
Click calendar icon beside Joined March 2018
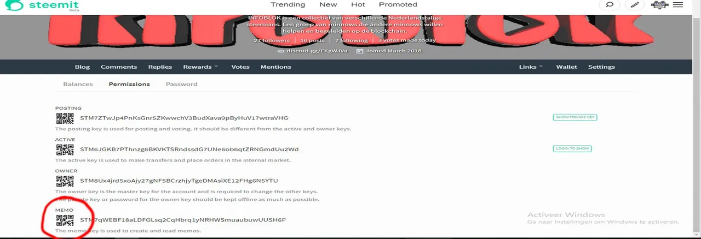360,51
